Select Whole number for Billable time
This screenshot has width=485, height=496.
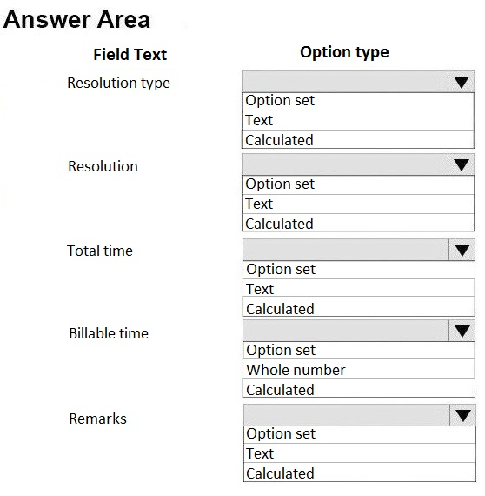(x=359, y=369)
